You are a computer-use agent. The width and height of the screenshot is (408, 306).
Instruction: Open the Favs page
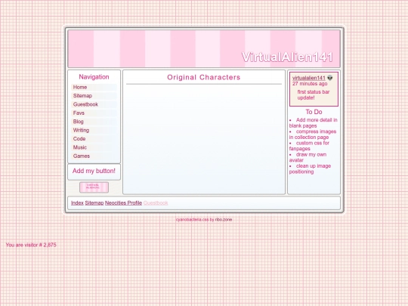point(94,113)
